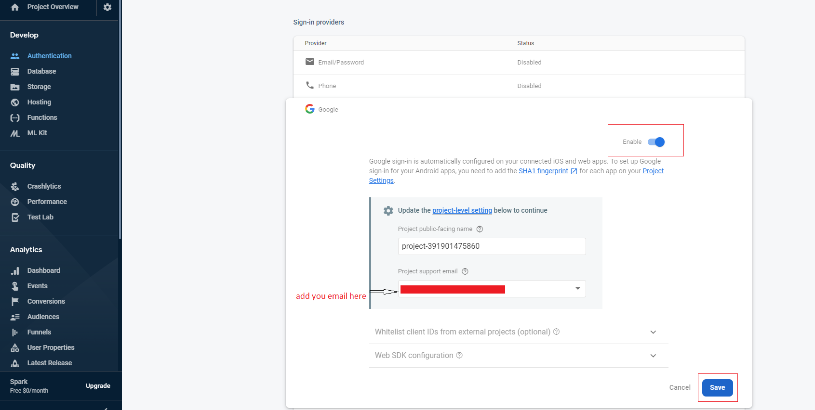Expand Web SDK configuration section
815x410 pixels.
point(519,356)
